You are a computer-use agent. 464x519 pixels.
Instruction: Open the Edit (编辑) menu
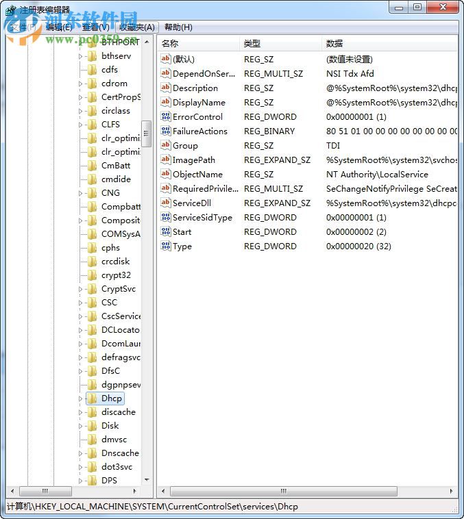coord(59,27)
